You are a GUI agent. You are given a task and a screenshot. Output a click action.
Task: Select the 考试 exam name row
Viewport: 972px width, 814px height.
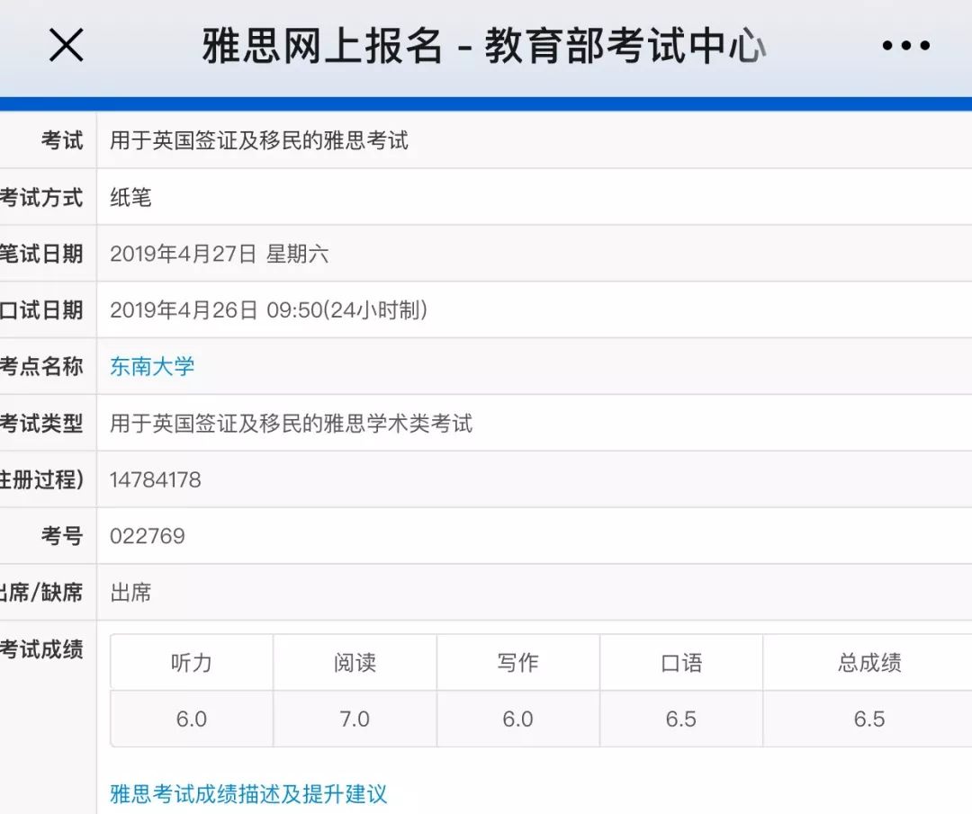[258, 140]
